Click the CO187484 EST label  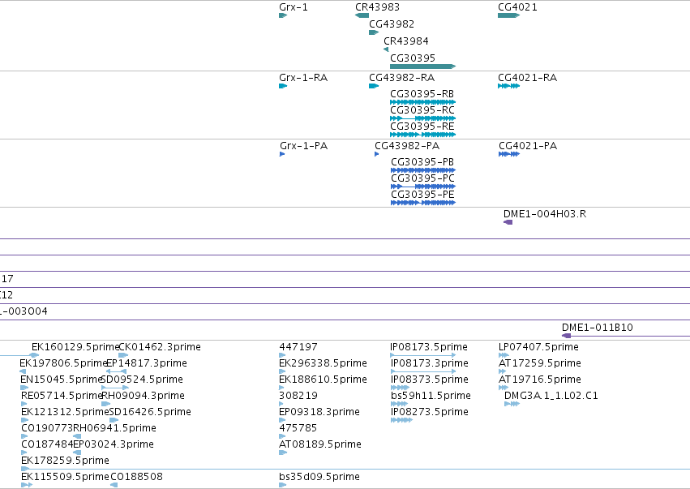point(47,444)
